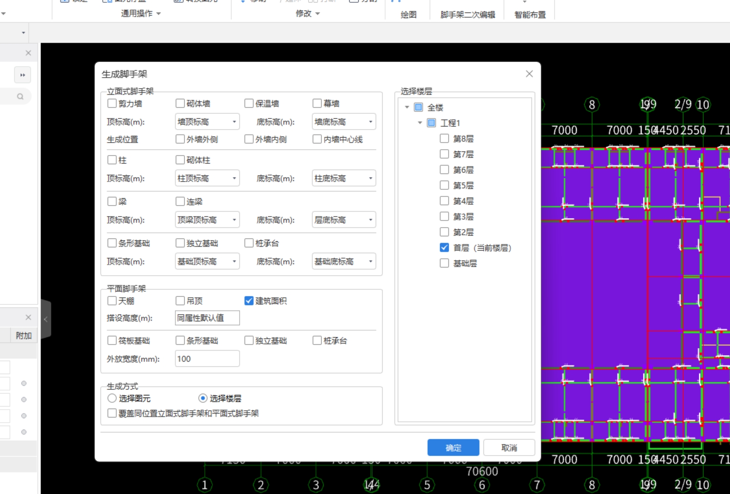Click the 外放宽度 input field showing 100

tap(207, 358)
